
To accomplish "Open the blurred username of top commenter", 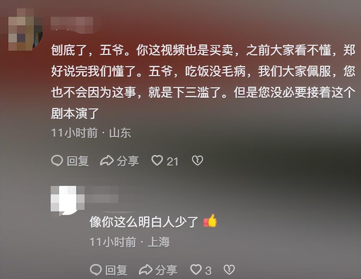I will click(72, 24).
